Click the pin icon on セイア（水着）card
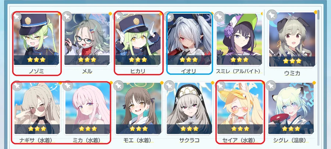The width and height of the screenshot is (331, 149). 221,86
